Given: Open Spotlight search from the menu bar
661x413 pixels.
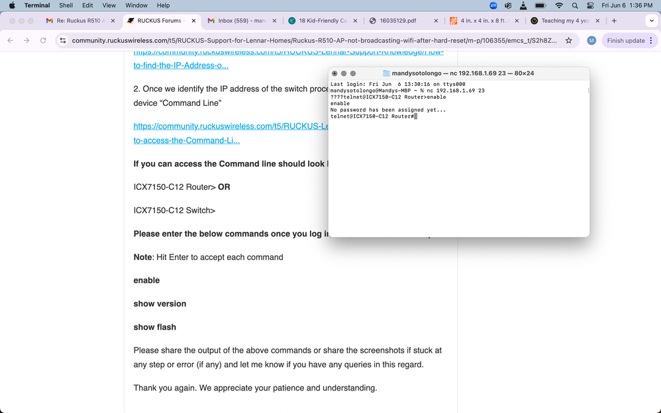Looking at the screenshot, I should (x=575, y=7).
